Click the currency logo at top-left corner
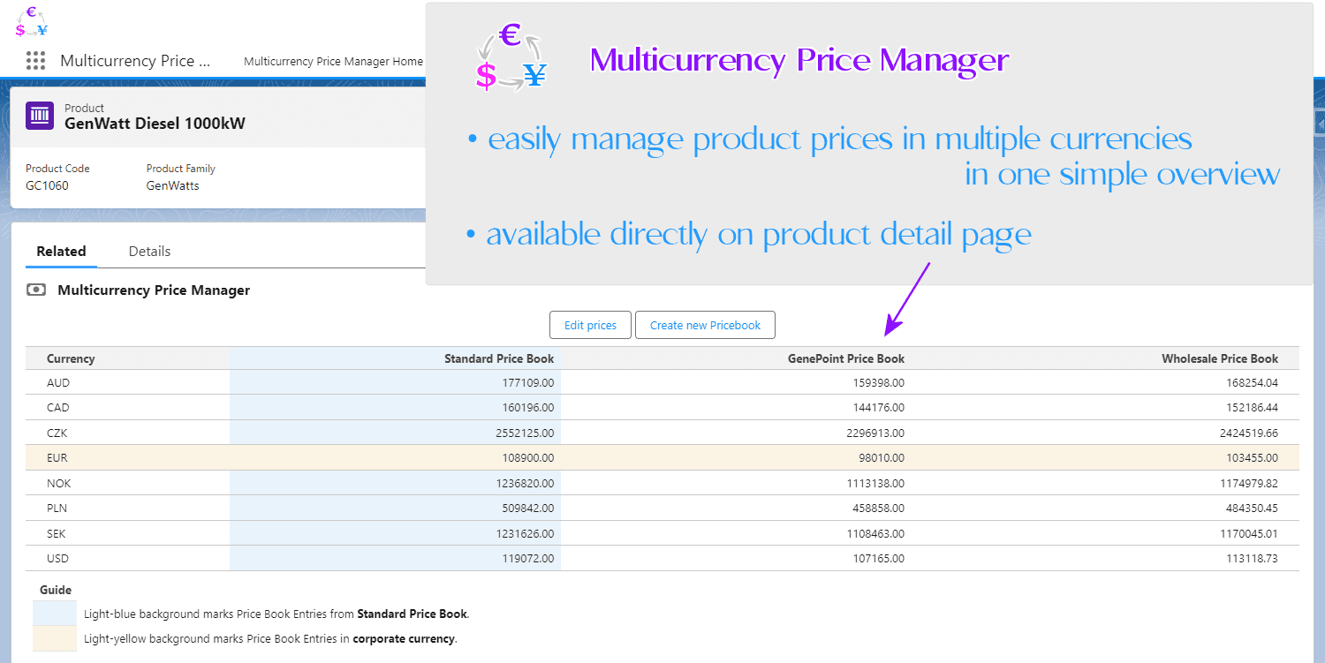 coord(32,22)
